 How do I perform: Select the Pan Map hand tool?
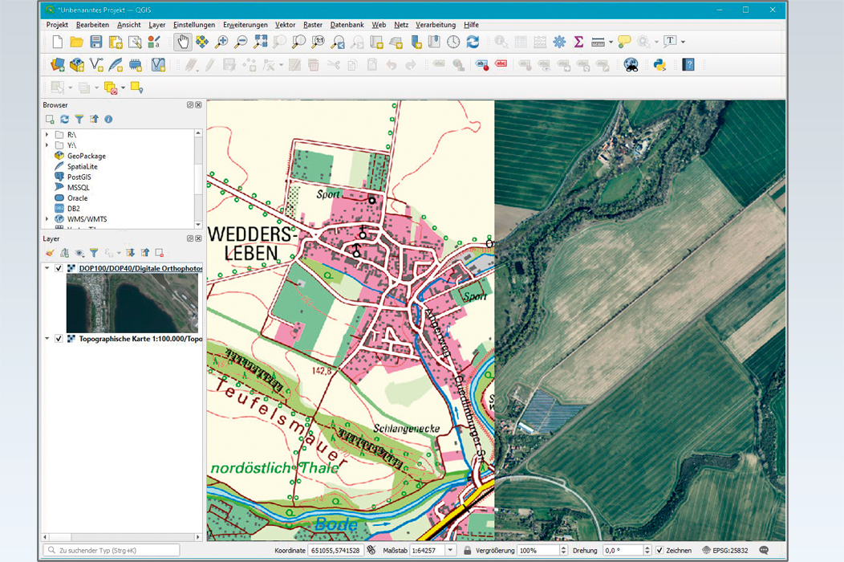[x=183, y=42]
